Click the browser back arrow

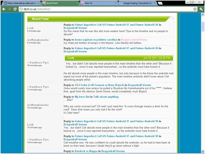click(4, 9)
